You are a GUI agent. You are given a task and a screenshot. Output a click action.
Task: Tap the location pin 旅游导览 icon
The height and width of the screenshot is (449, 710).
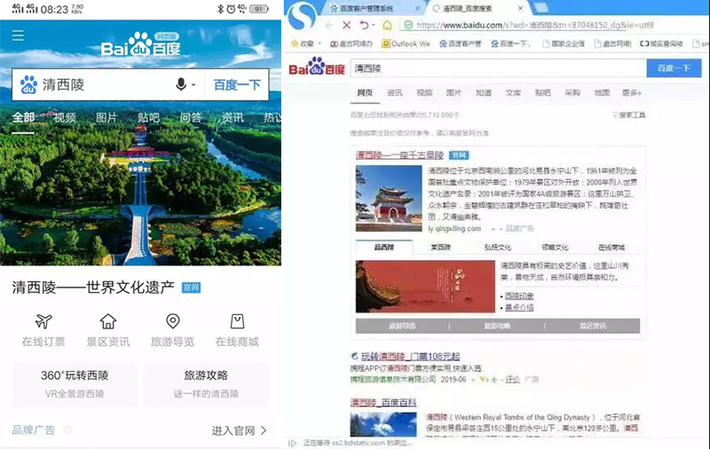pyautogui.click(x=172, y=321)
